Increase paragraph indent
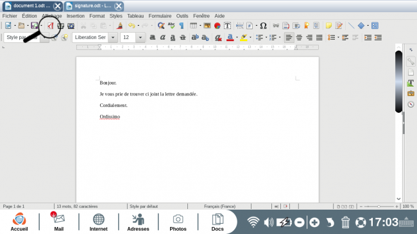The width and height of the screenshot is (417, 234). [x=368, y=37]
